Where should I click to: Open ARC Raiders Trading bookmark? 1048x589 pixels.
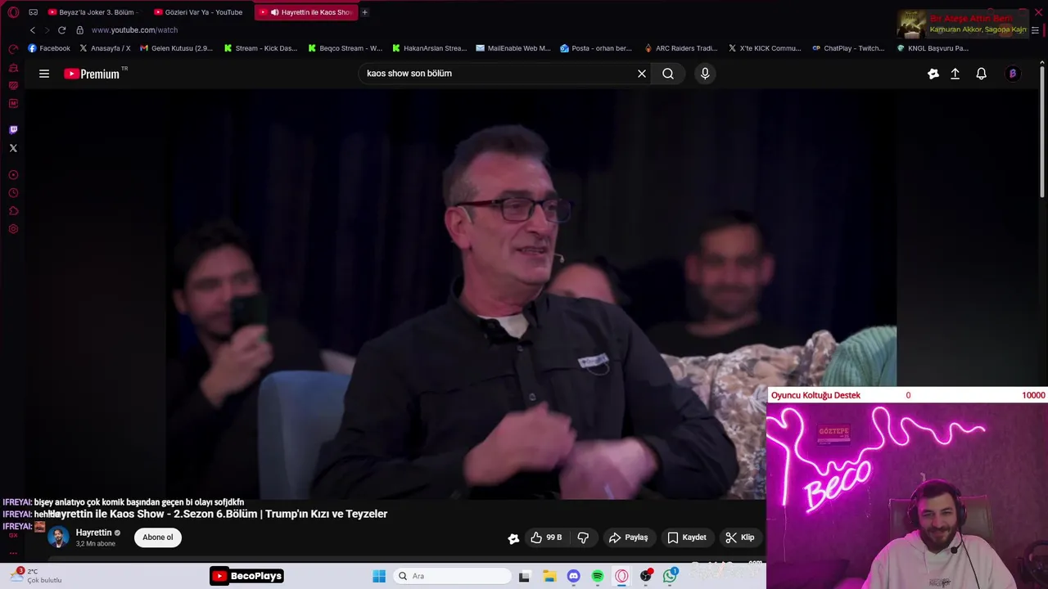[x=680, y=48]
